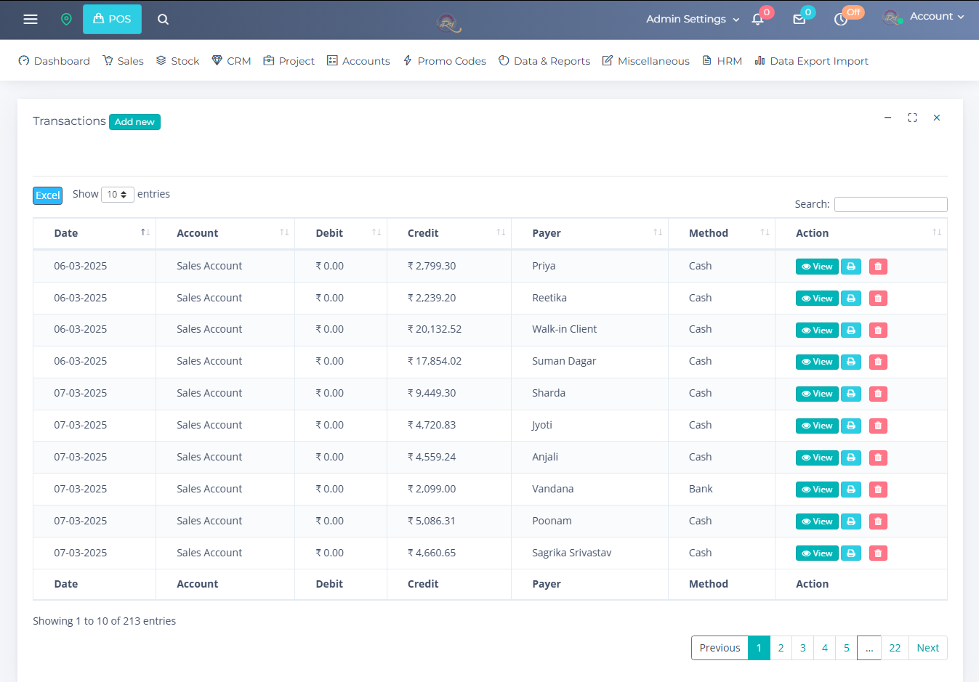Delete Reetika's transaction
This screenshot has width=979, height=682.
(878, 299)
